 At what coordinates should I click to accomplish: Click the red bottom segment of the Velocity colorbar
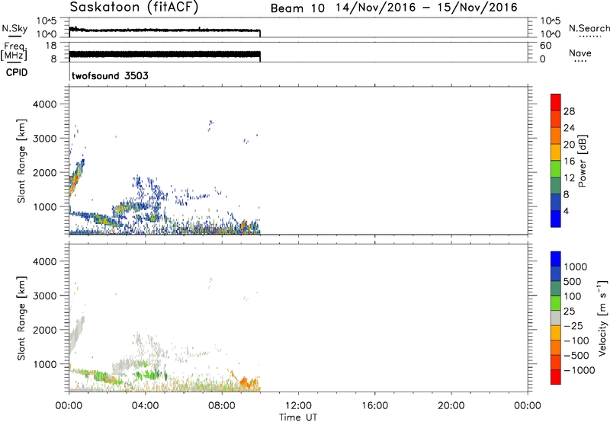pos(556,377)
